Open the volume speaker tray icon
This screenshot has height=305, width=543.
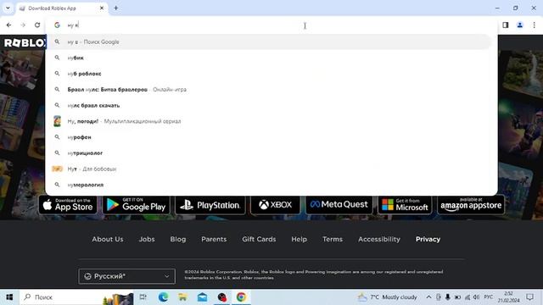[477, 297]
